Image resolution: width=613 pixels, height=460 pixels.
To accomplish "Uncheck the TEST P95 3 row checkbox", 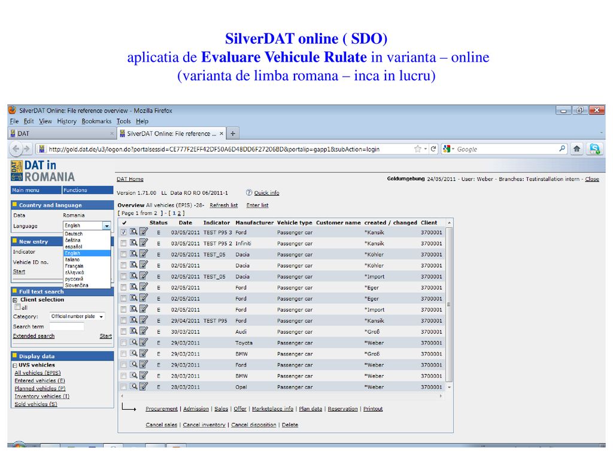I will pyautogui.click(x=123, y=232).
